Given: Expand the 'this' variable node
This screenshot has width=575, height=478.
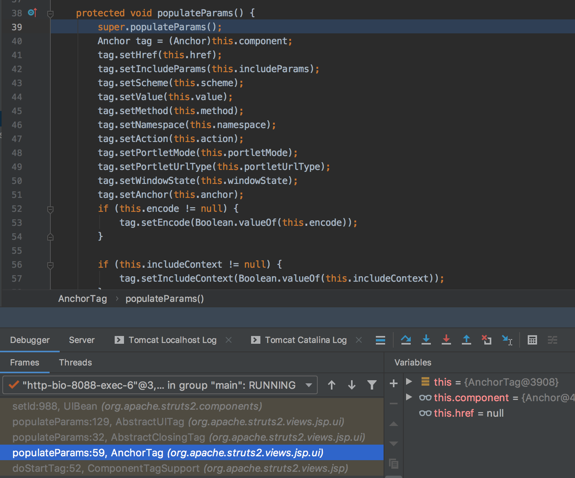Looking at the screenshot, I should pyautogui.click(x=409, y=381).
